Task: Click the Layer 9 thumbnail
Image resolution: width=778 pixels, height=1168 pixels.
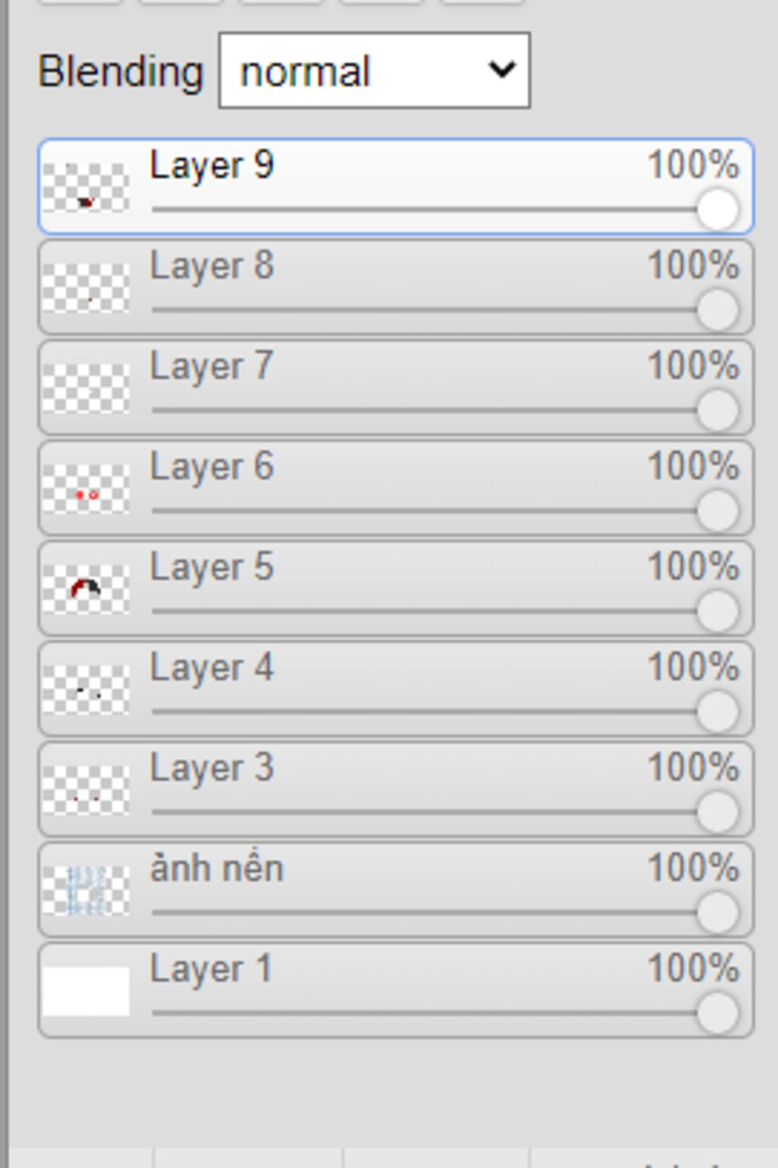Action: click(x=86, y=188)
